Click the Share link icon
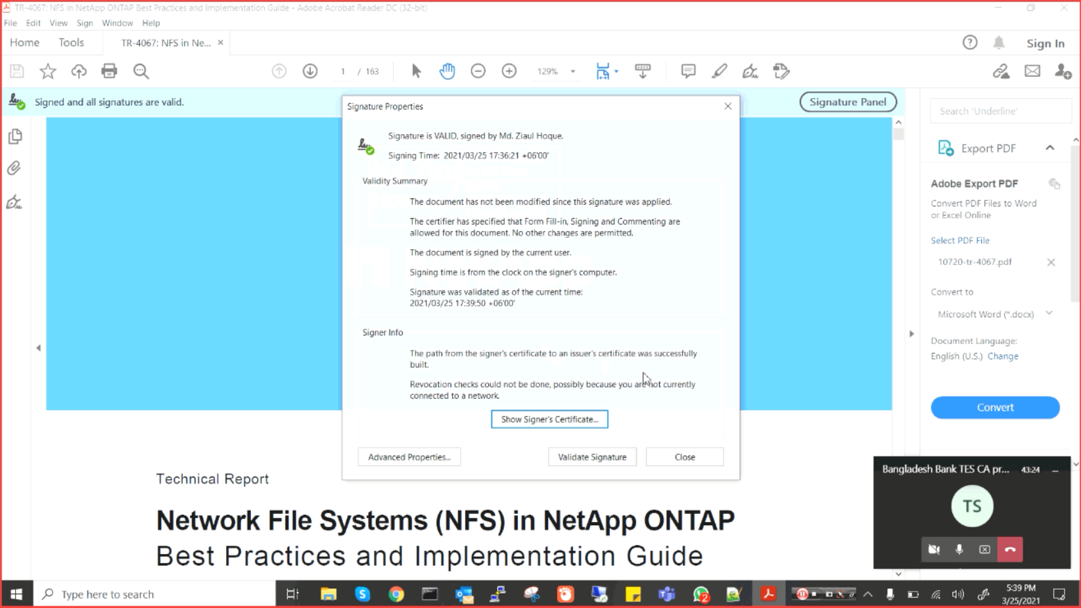 (x=1001, y=71)
